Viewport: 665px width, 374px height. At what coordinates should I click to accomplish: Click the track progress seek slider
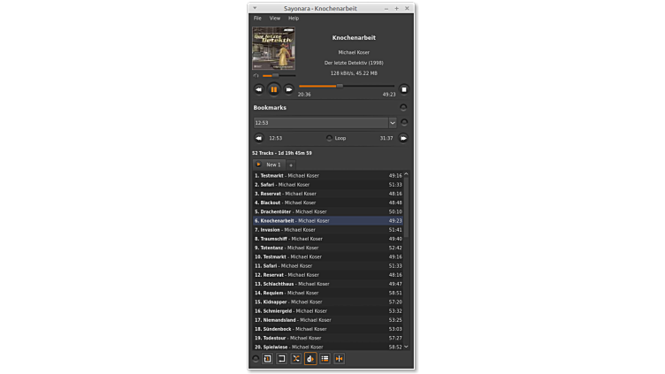point(347,86)
